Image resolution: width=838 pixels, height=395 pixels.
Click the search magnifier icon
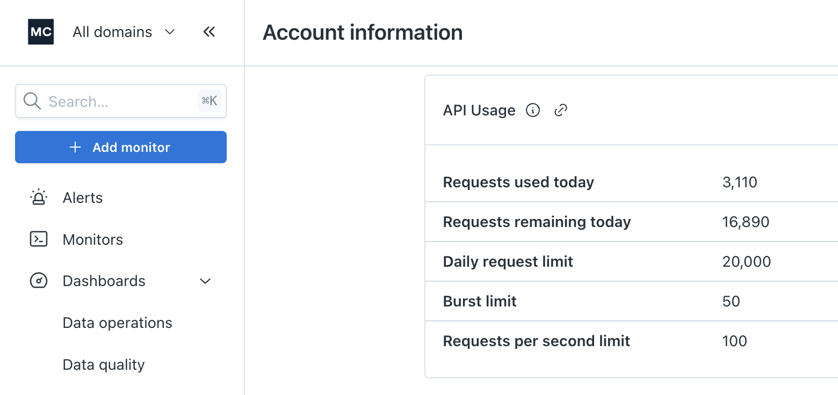[x=32, y=101]
